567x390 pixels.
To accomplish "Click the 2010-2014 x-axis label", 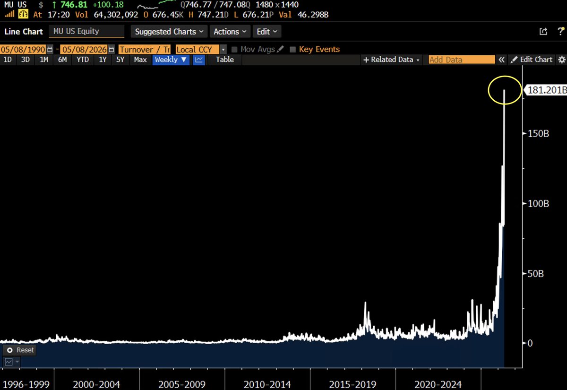I will coord(268,384).
